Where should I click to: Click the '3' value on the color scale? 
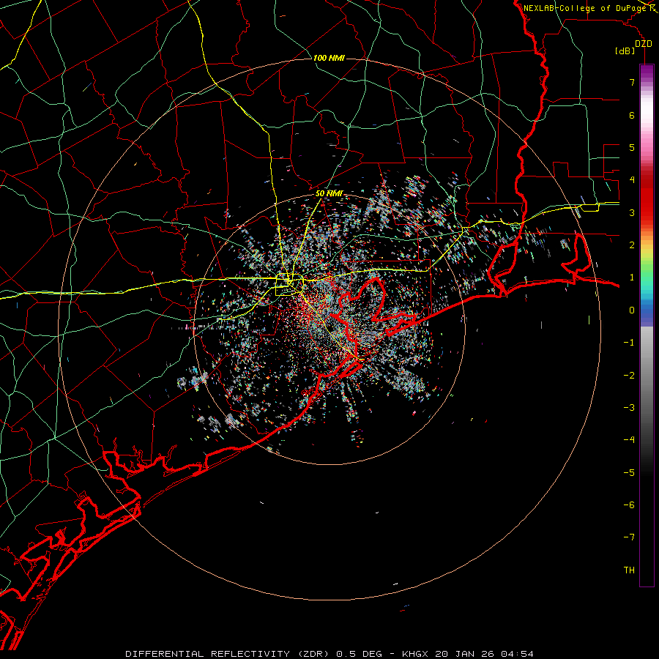[632, 212]
